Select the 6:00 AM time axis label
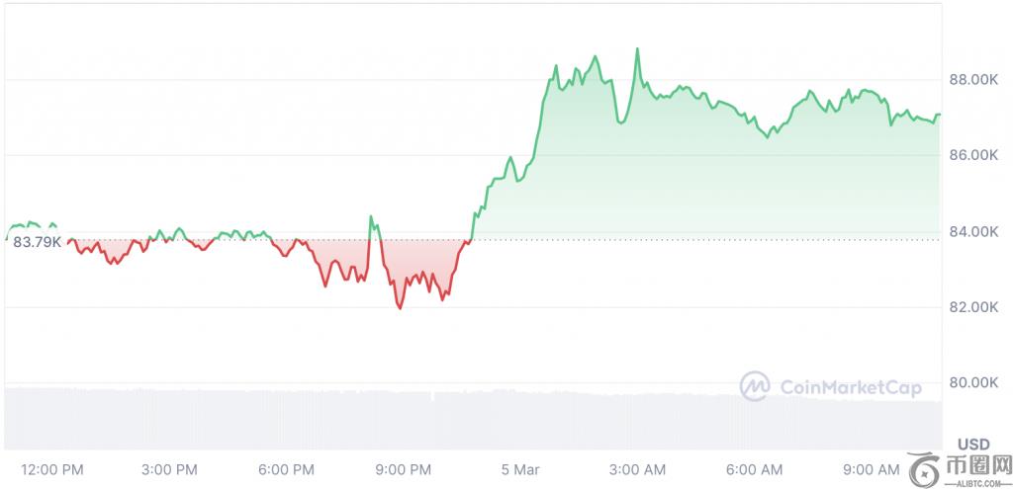 point(754,467)
